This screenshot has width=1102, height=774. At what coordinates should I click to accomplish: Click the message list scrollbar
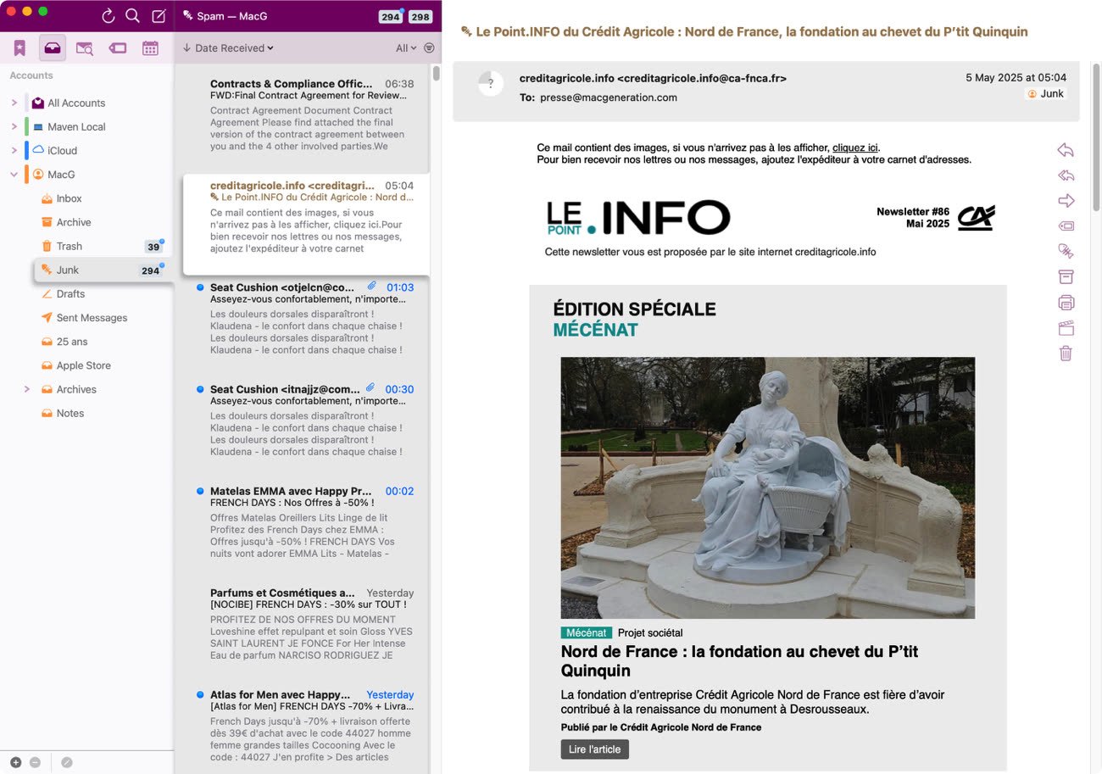click(437, 74)
